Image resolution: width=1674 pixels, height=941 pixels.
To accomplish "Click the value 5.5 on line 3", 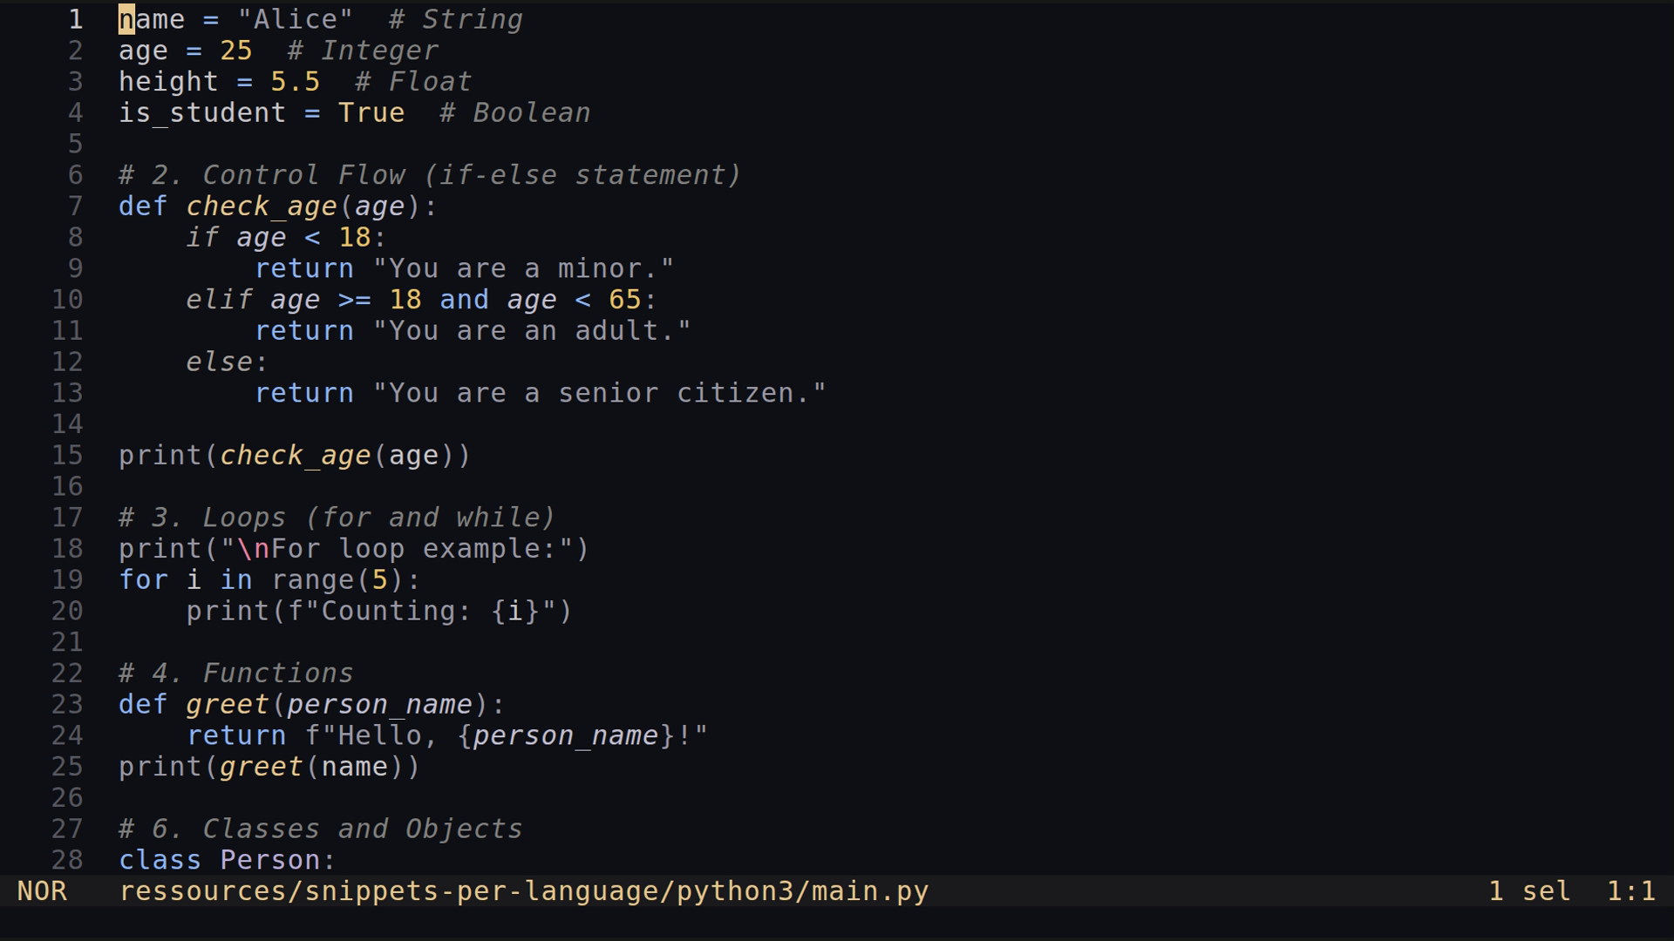I will click(x=296, y=82).
